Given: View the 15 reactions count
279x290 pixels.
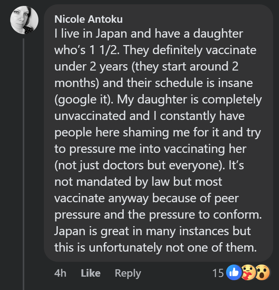Looking at the screenshot, I should pos(218,273).
